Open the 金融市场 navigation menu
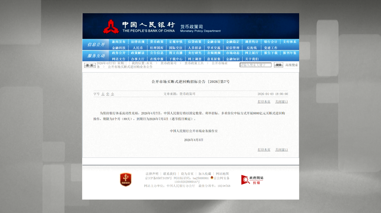Viewport: 381px width, 213px height. (x=214, y=42)
